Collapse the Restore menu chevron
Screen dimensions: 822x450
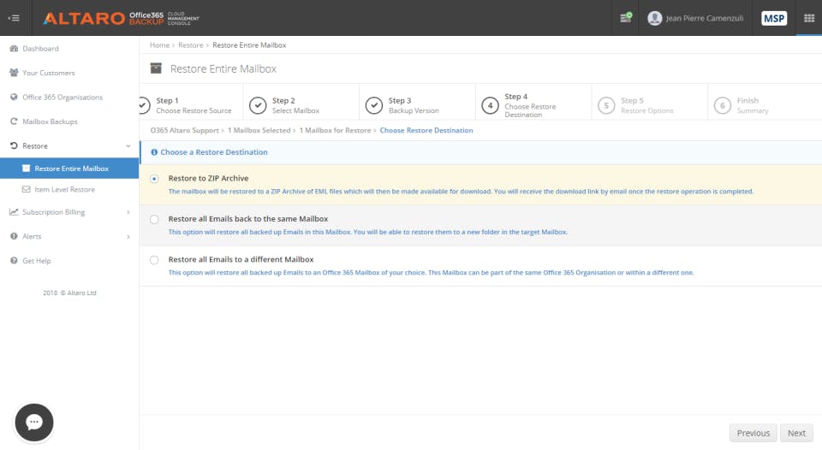128,145
